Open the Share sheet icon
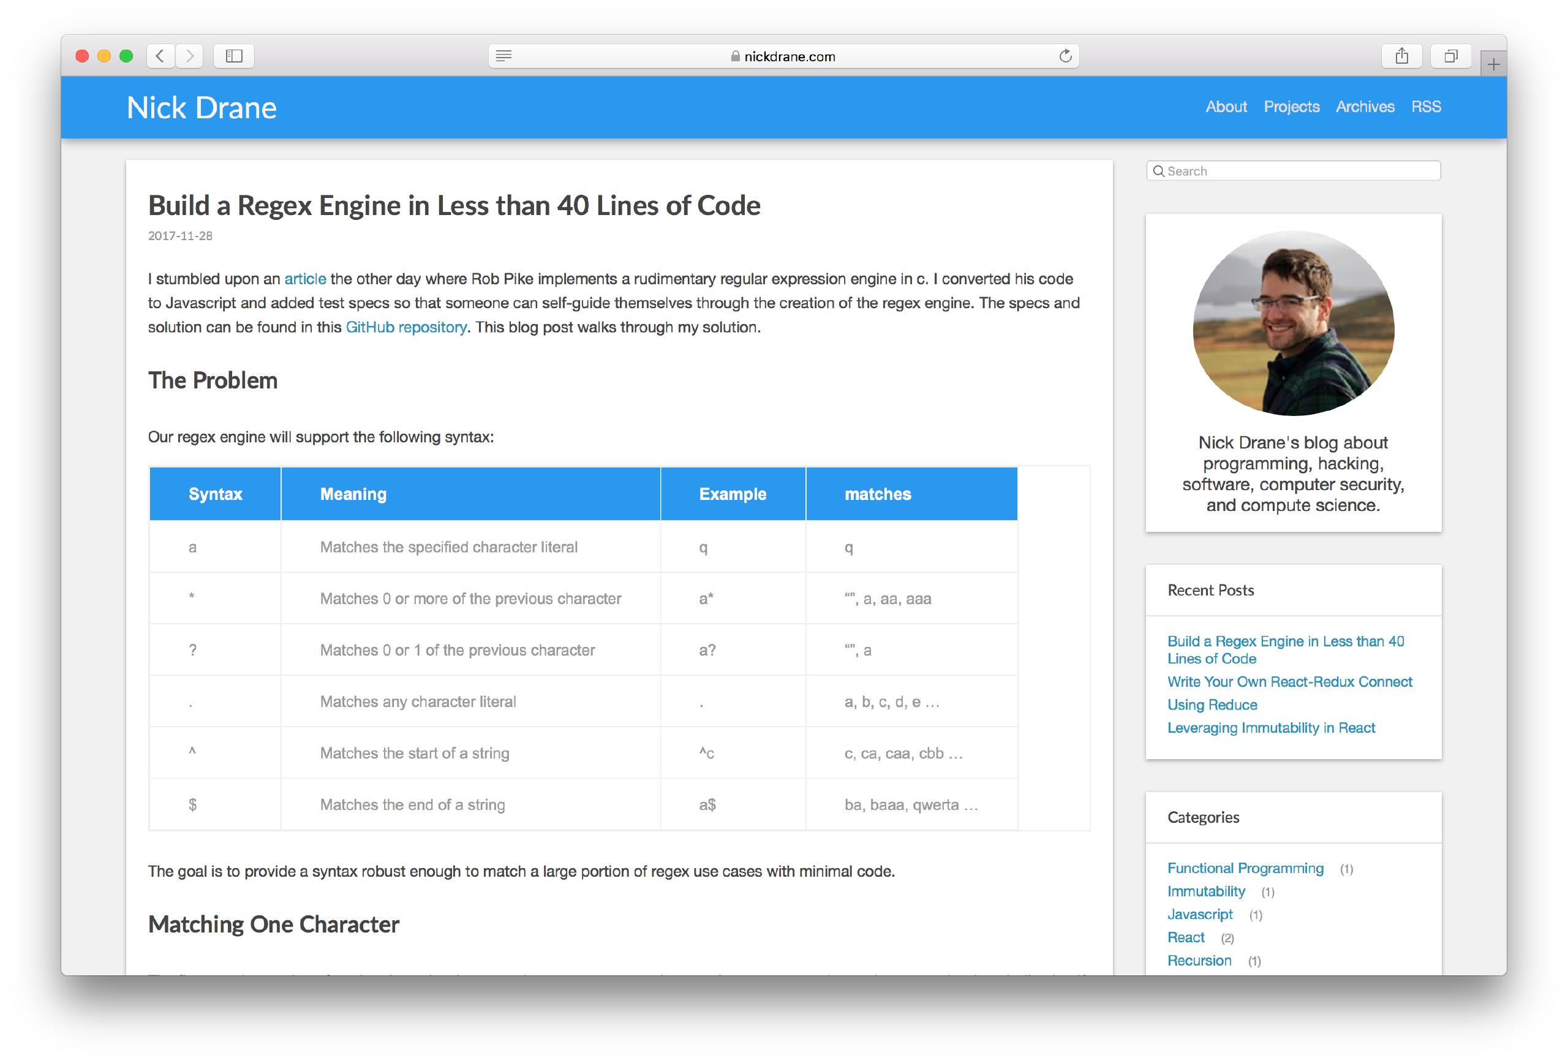The height and width of the screenshot is (1063, 1568). coord(1402,56)
